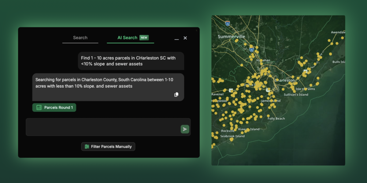
Task: Click the copy icon on the AI response
Action: (176, 95)
